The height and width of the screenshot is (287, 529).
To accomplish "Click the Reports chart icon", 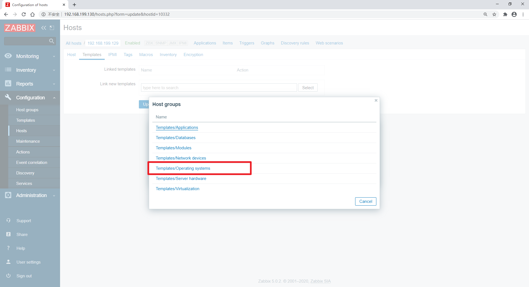I will (x=8, y=83).
